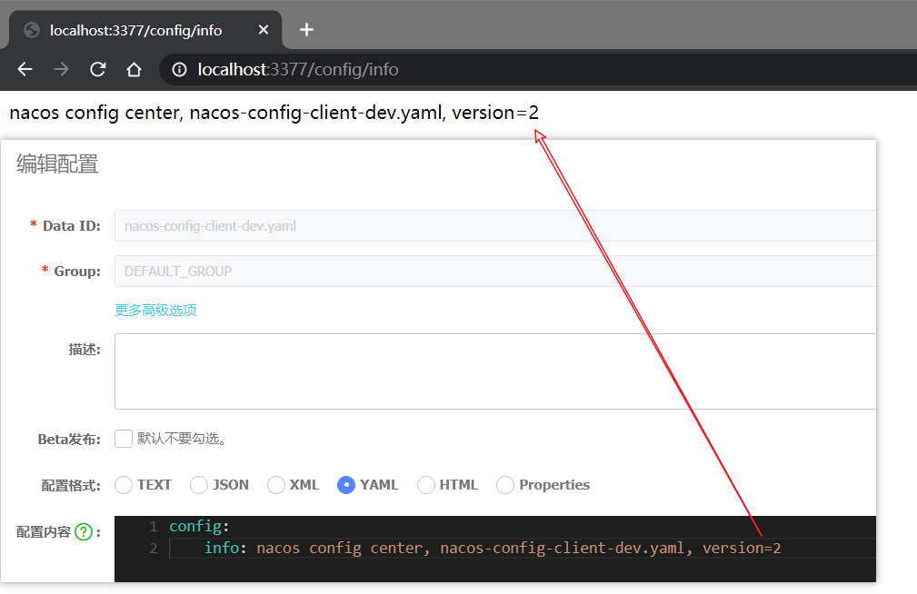
Task: Select the Properties format radio button
Action: click(505, 485)
